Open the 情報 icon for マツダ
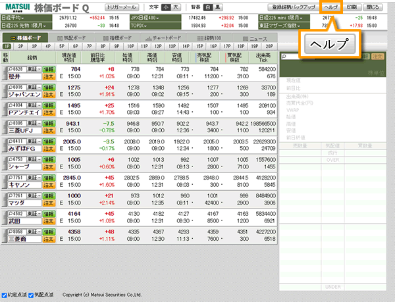Viewport: 395px width, 302px height. tap(49, 196)
